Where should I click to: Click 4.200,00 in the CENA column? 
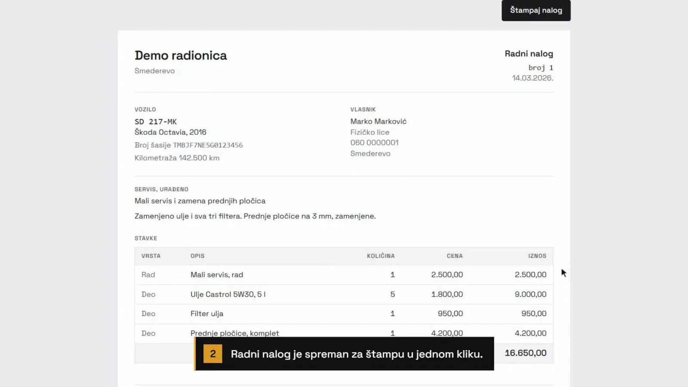coord(447,333)
